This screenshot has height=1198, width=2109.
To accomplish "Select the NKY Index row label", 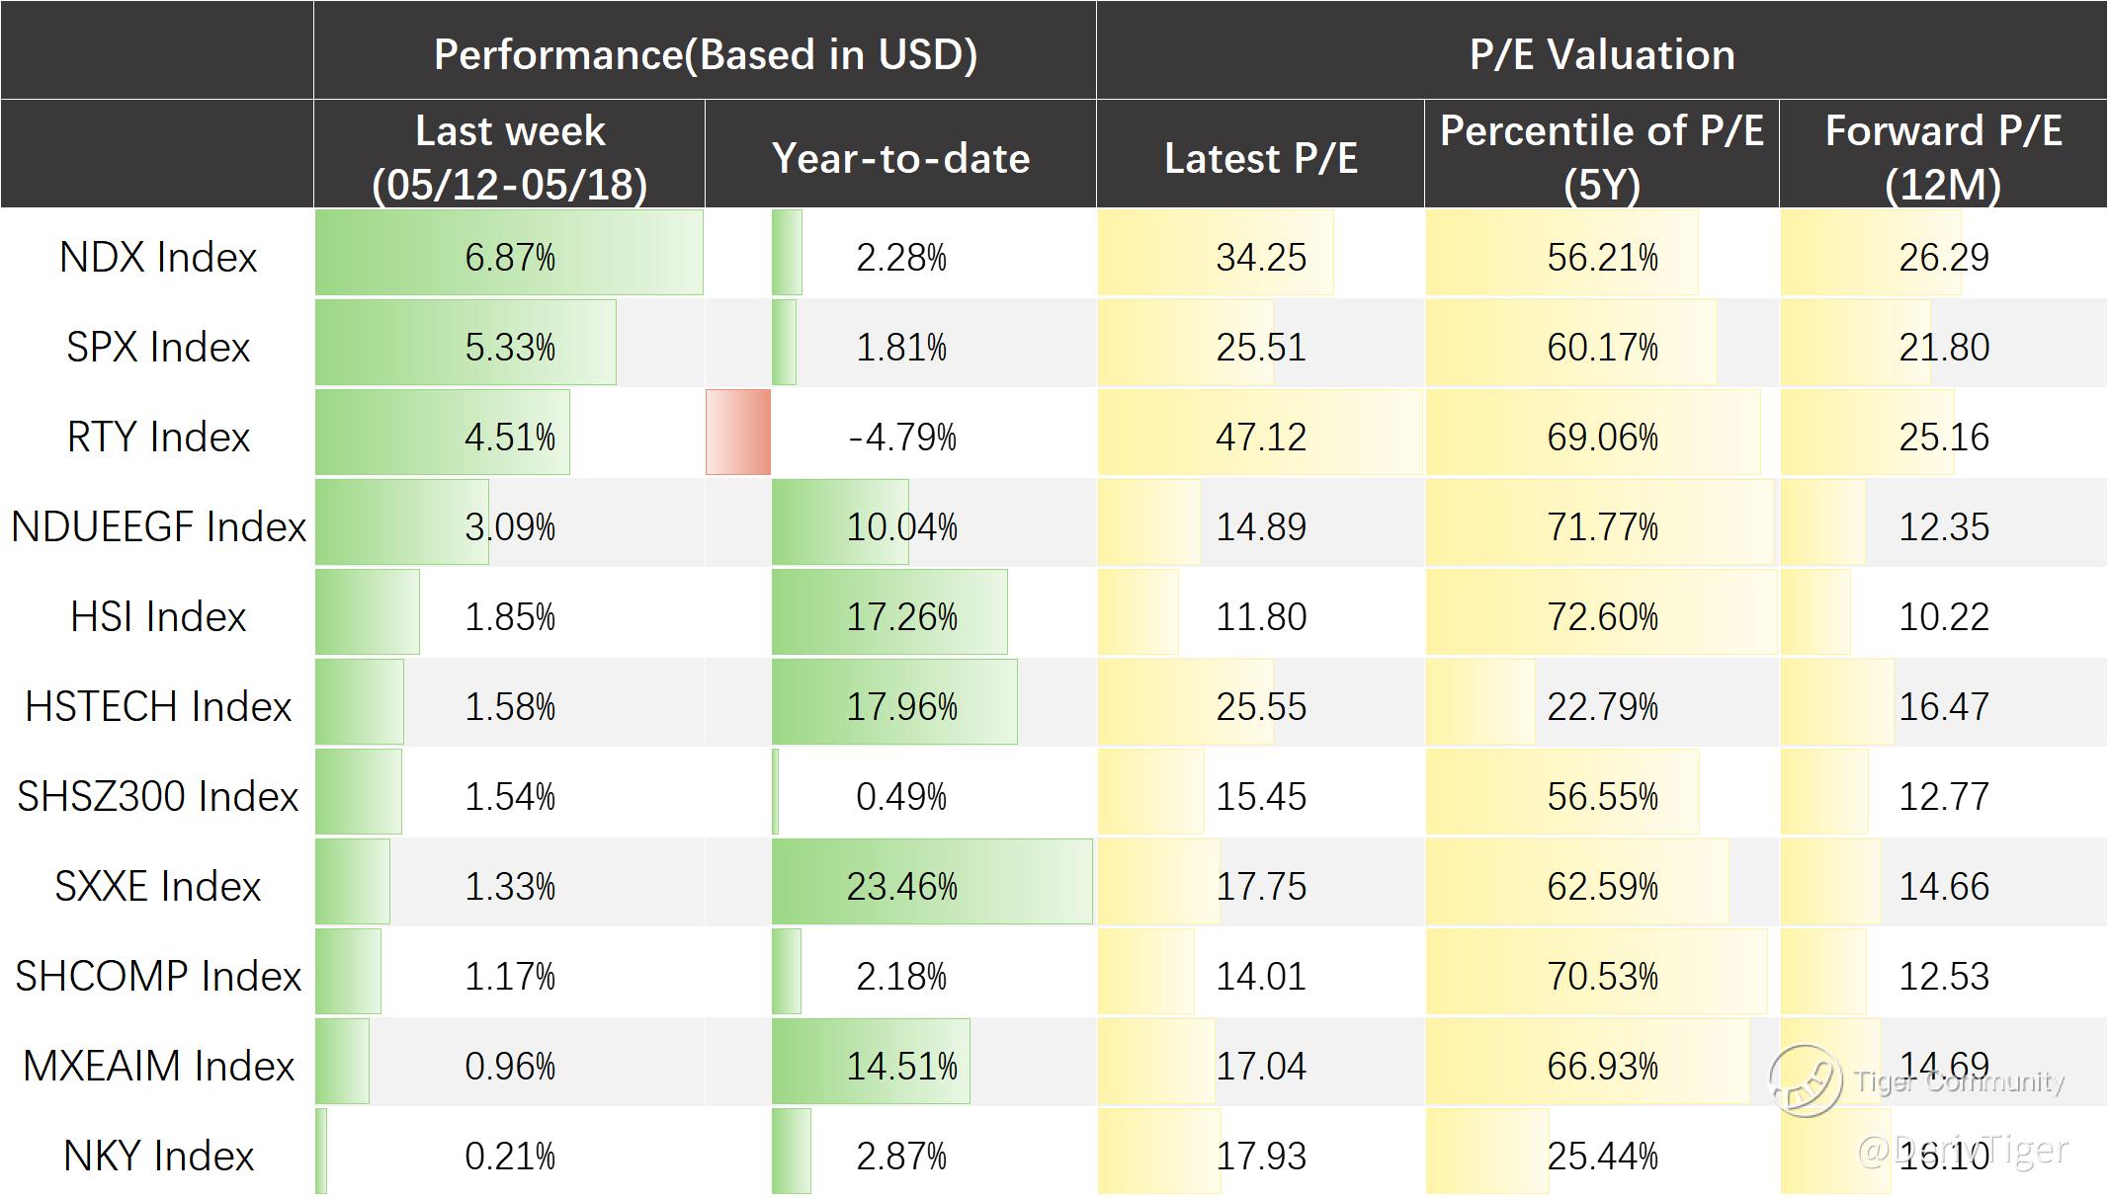I will [x=158, y=1156].
